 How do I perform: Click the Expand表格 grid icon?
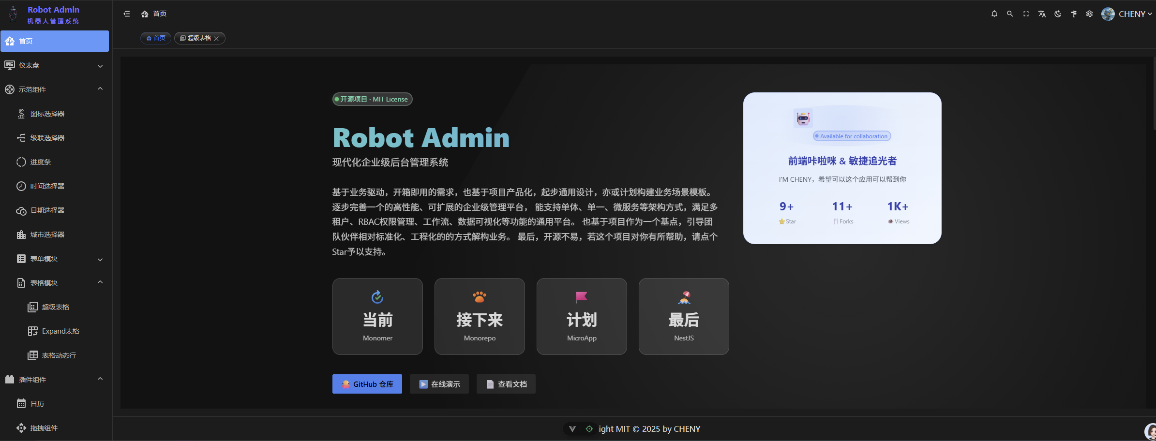(x=33, y=331)
